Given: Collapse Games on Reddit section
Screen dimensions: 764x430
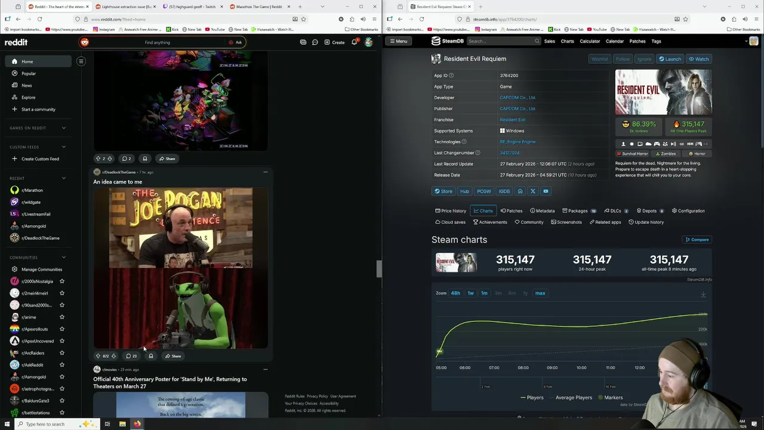Looking at the screenshot, I should [x=64, y=128].
